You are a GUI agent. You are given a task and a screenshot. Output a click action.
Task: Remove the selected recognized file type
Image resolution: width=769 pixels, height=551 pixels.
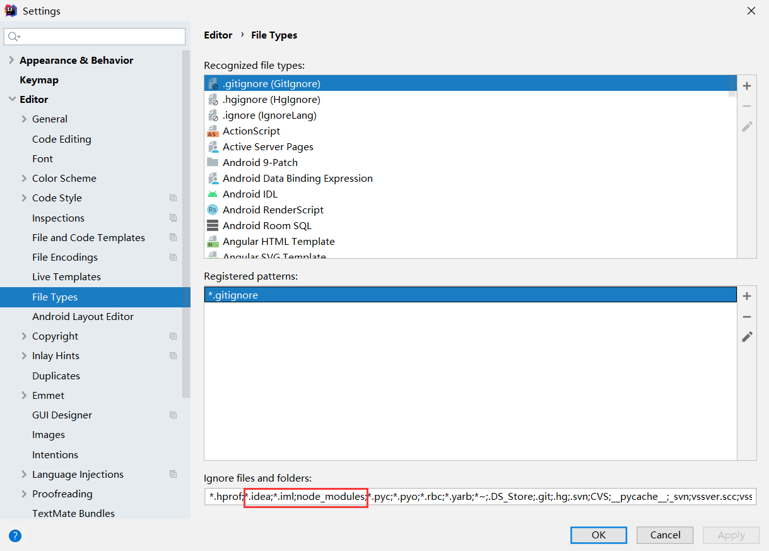(x=747, y=106)
